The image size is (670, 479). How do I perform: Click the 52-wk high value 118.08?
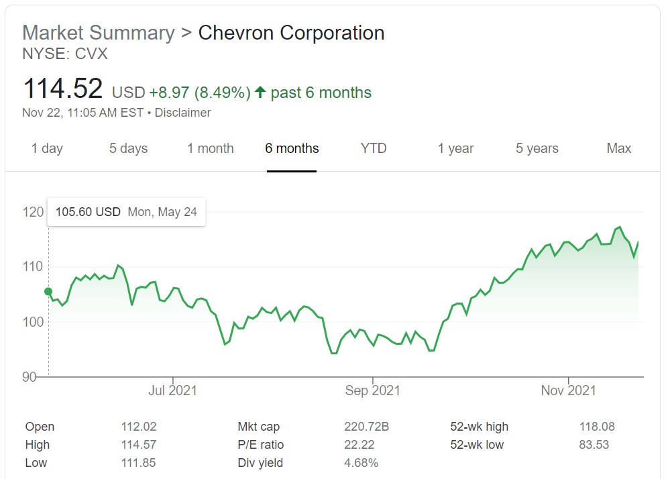click(x=597, y=427)
